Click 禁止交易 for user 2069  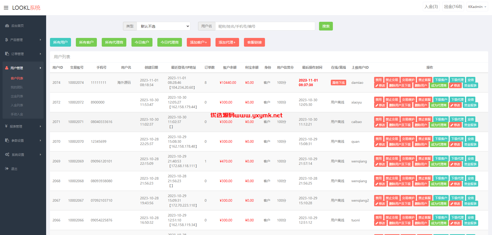[392, 159]
